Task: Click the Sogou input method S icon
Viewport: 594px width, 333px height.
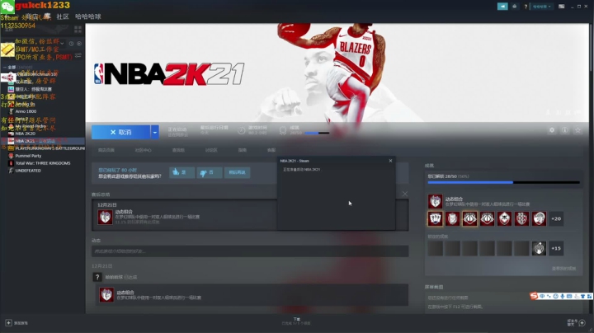Action: click(534, 296)
